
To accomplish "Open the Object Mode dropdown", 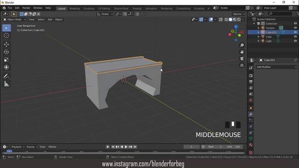I will (14, 20).
